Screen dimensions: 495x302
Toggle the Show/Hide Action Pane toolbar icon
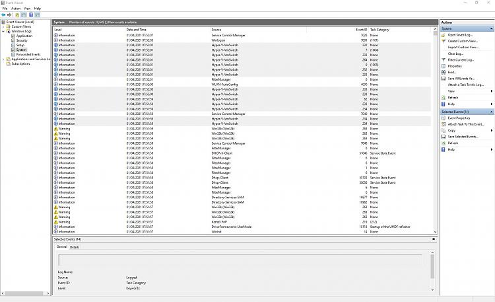pos(37,15)
